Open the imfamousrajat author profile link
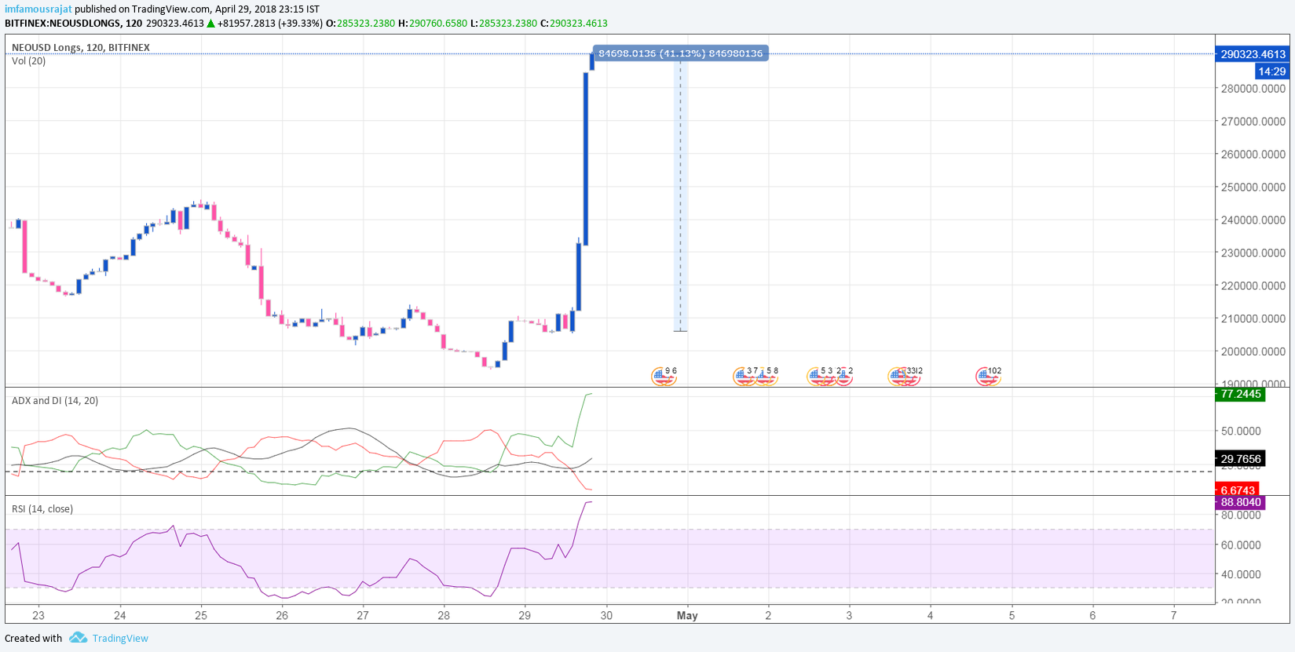Screen dimensions: 1295x652 38,9
